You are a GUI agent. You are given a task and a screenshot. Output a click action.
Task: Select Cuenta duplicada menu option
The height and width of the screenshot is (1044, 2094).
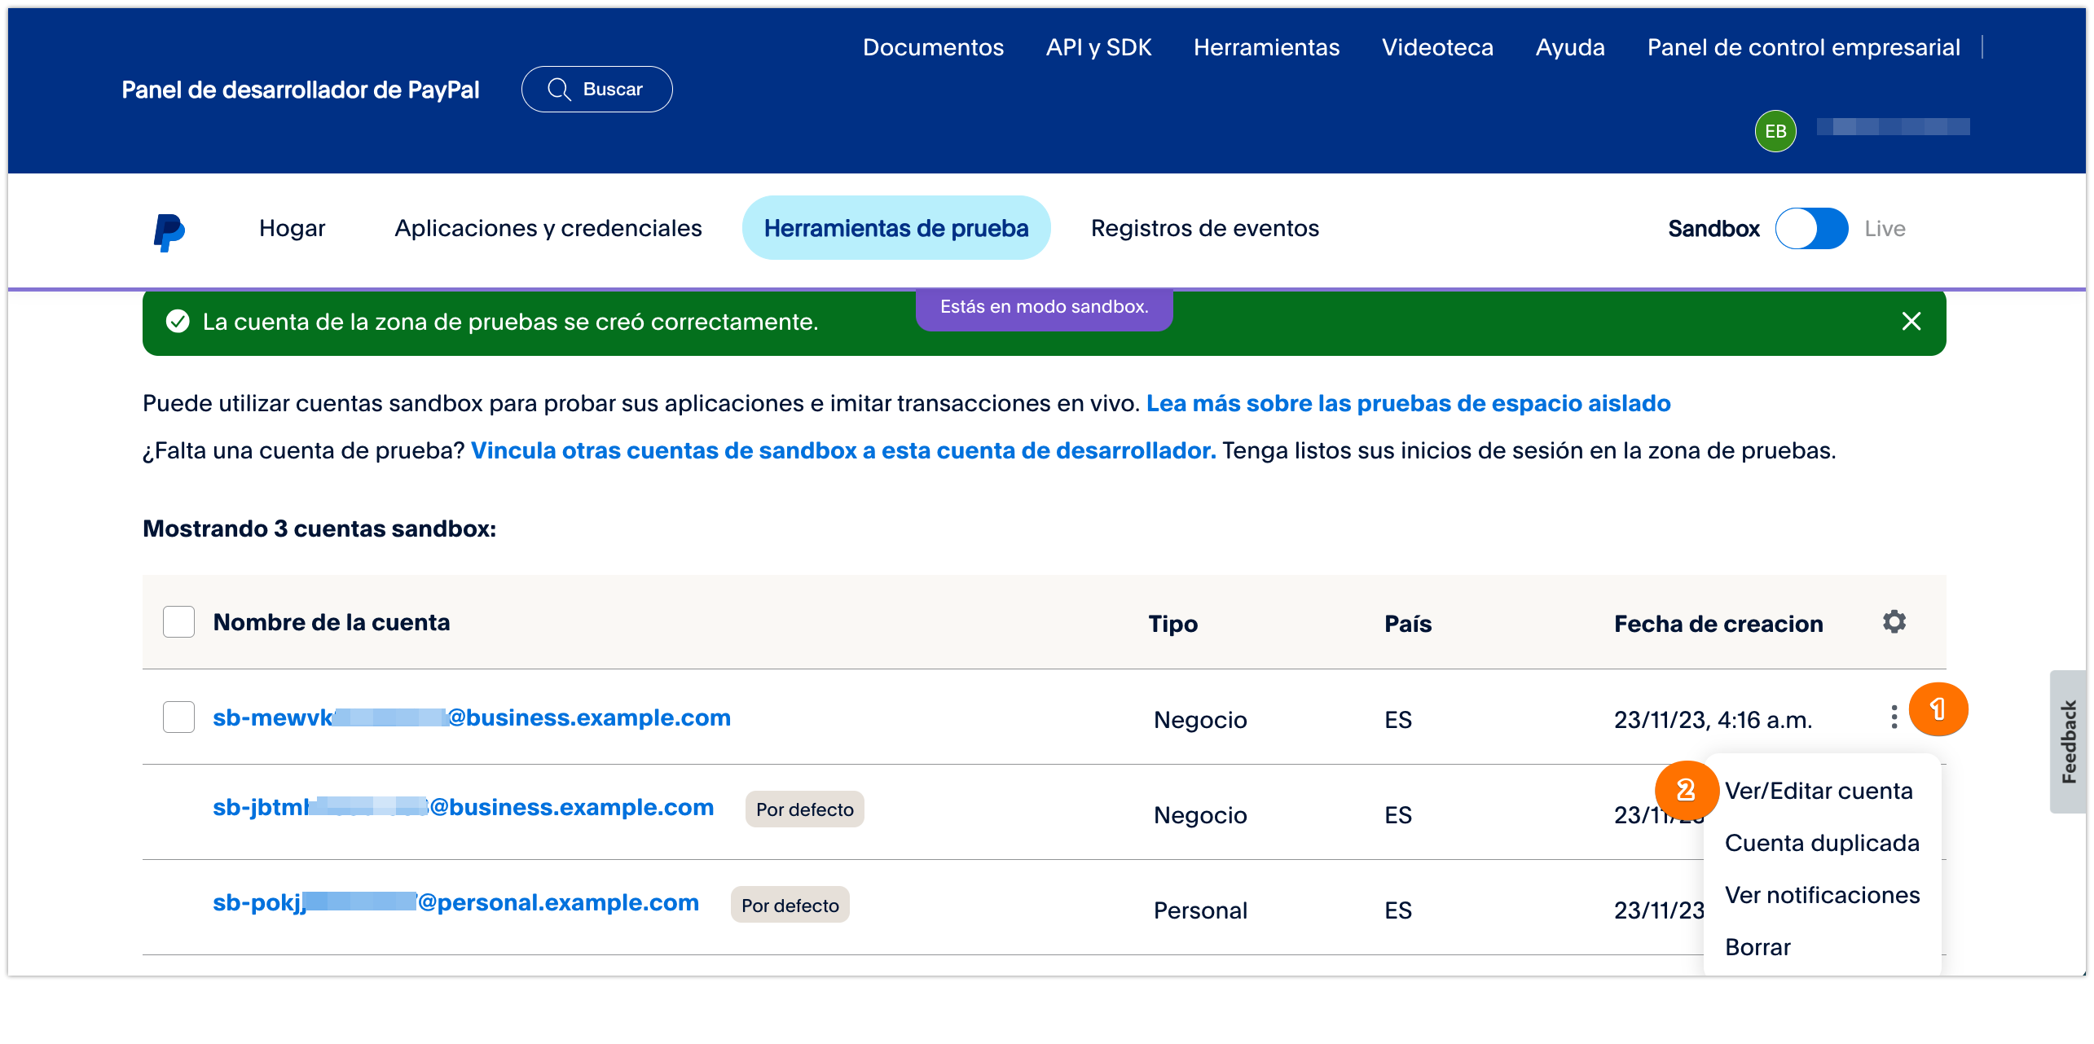1821,843
